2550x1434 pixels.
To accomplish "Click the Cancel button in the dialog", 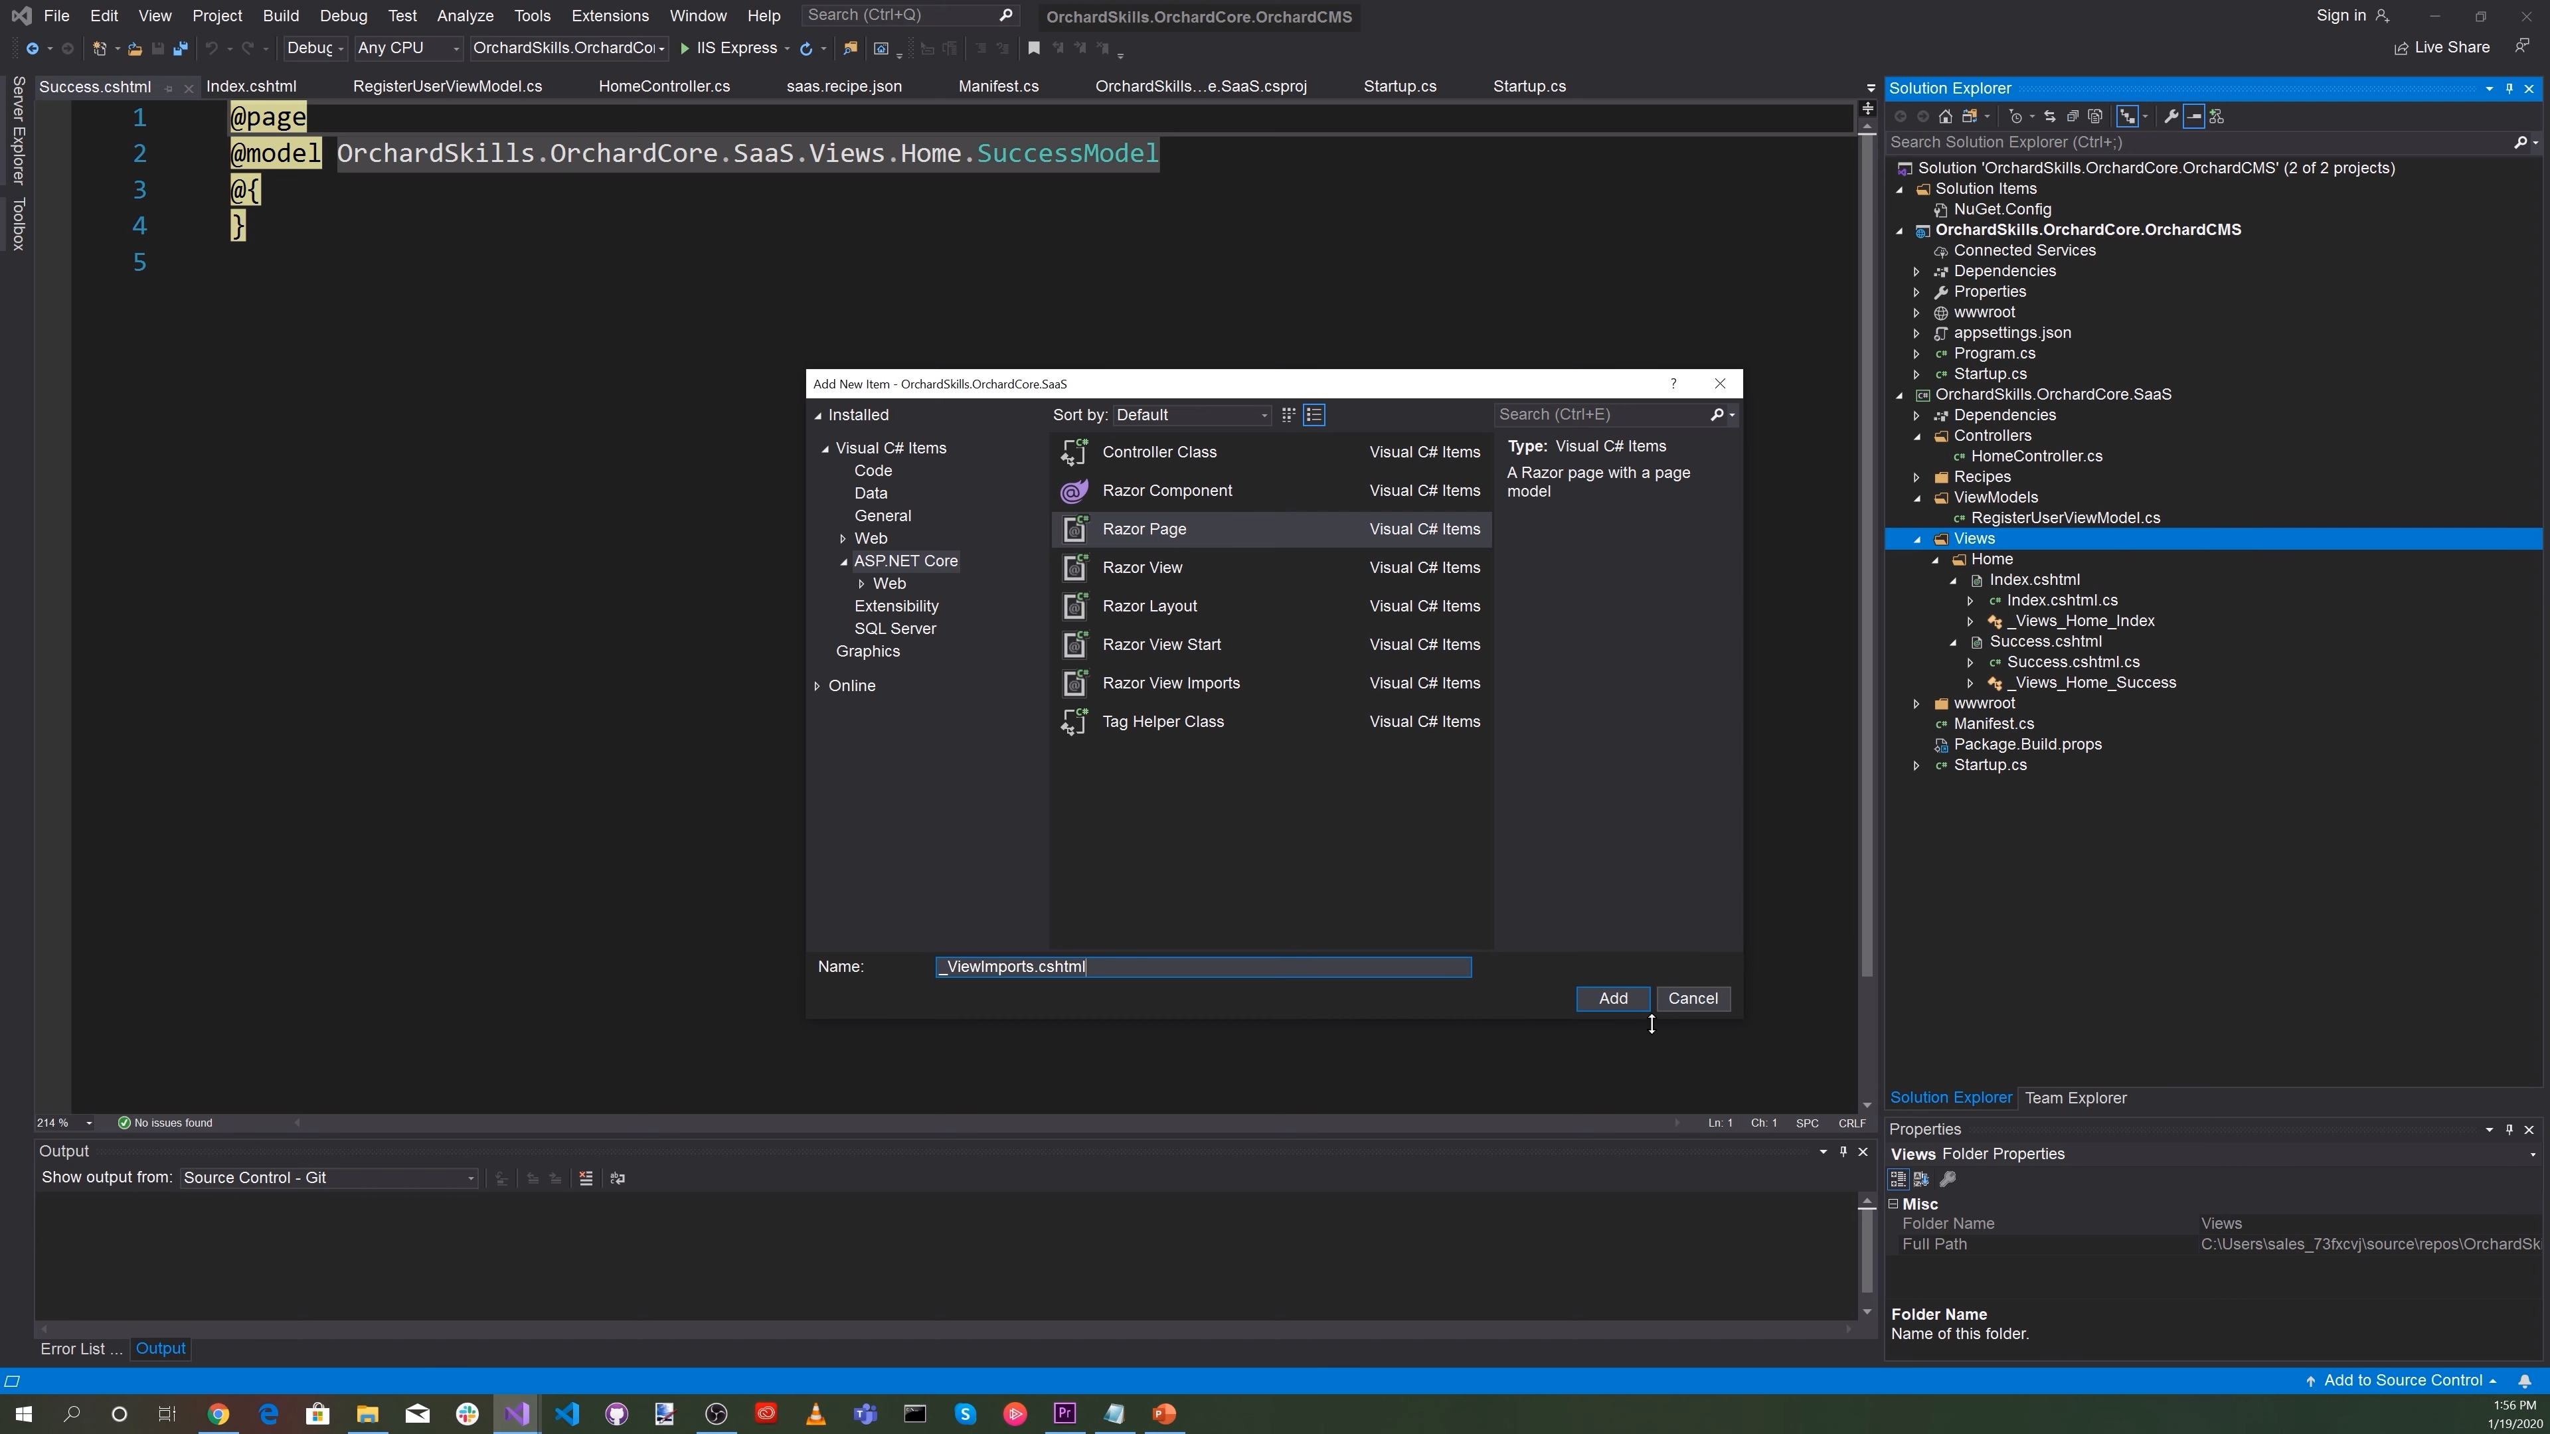I will 1693,1000.
